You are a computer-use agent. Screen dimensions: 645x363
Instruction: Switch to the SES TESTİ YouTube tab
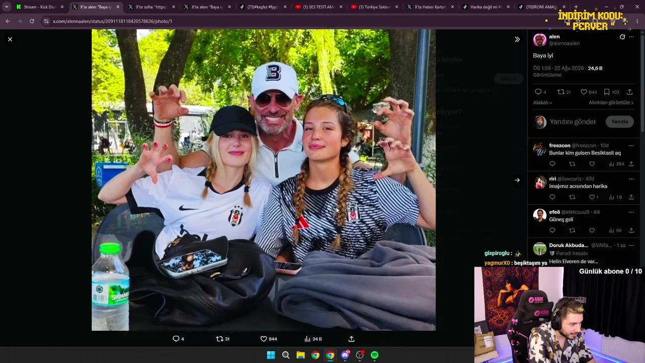[x=318, y=7]
